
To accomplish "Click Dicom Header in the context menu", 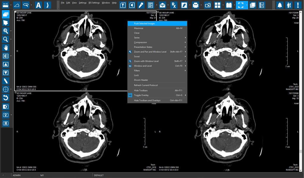I will (141, 80).
